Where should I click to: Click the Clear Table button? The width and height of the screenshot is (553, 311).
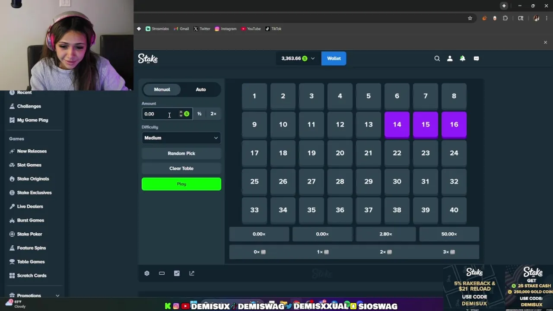pos(181,168)
